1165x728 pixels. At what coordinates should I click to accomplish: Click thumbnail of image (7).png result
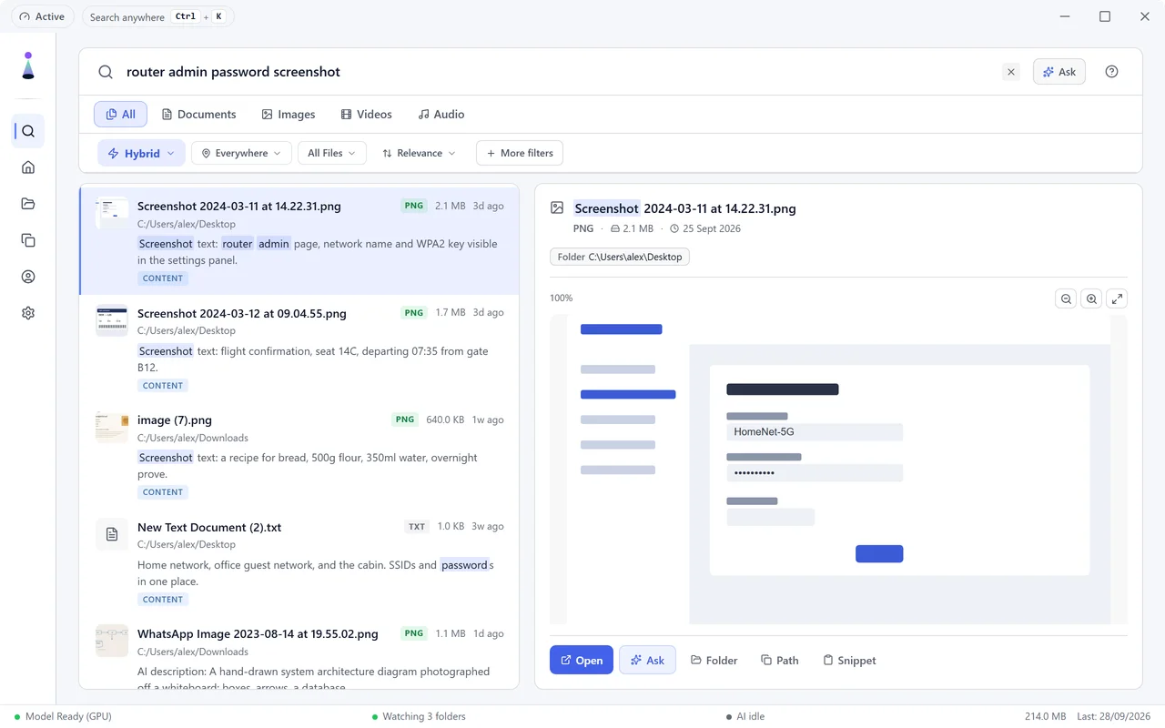click(x=112, y=427)
